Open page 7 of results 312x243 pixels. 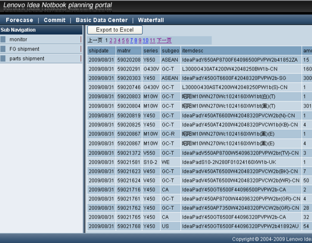132,40
